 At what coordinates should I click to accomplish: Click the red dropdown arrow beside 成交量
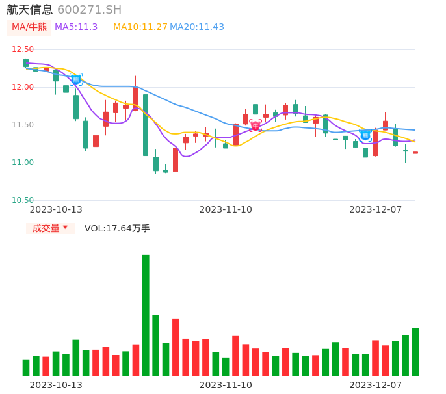coord(65,228)
